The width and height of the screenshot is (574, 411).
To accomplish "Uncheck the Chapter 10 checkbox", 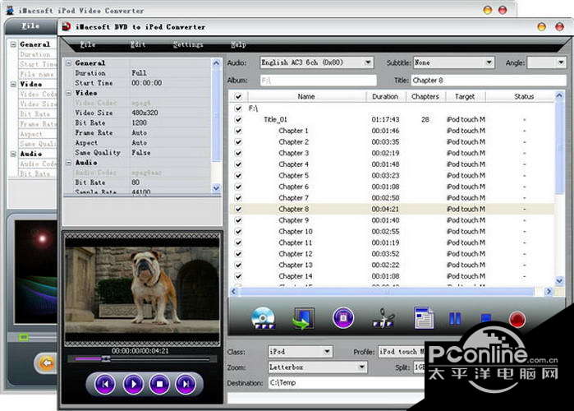I will pos(238,232).
